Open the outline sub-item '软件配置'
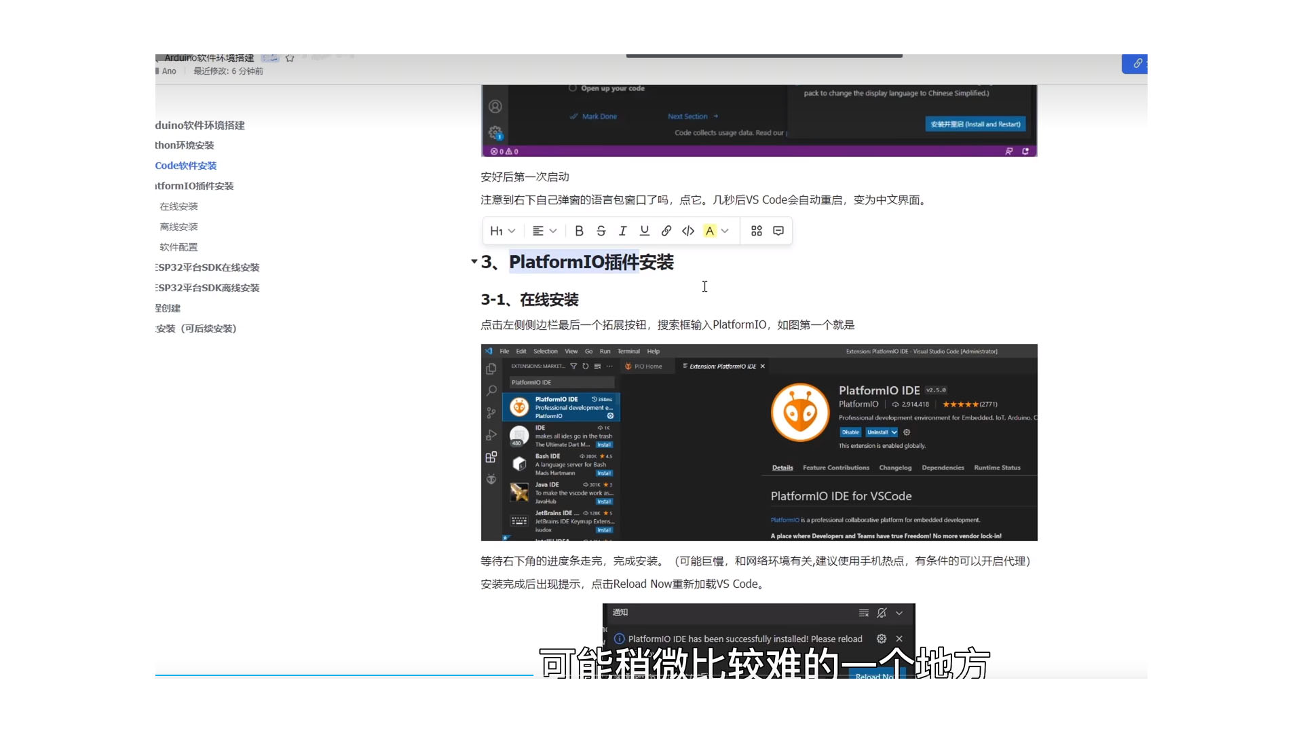Image resolution: width=1303 pixels, height=733 pixels. point(178,247)
